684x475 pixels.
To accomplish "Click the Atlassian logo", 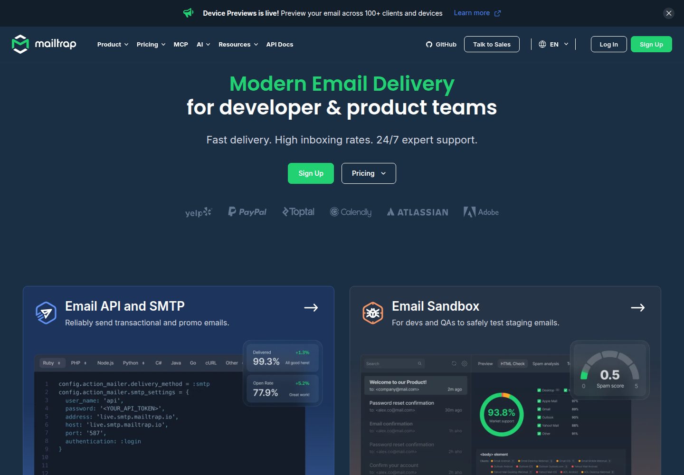I will tap(418, 212).
